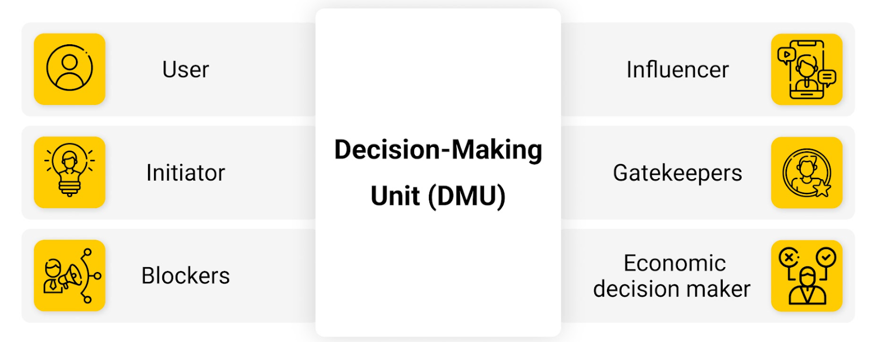Select the gray Initiator row panel
874x342 pixels.
coord(169,172)
